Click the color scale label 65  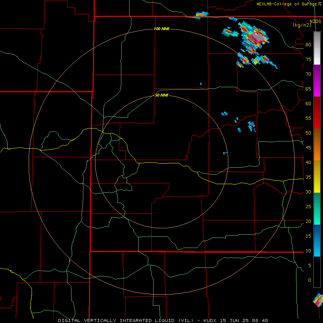pyautogui.click(x=308, y=89)
